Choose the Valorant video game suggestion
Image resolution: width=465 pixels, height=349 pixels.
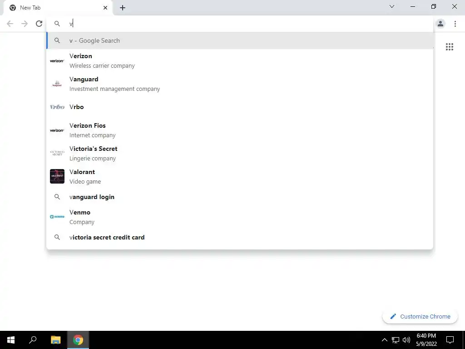click(240, 177)
